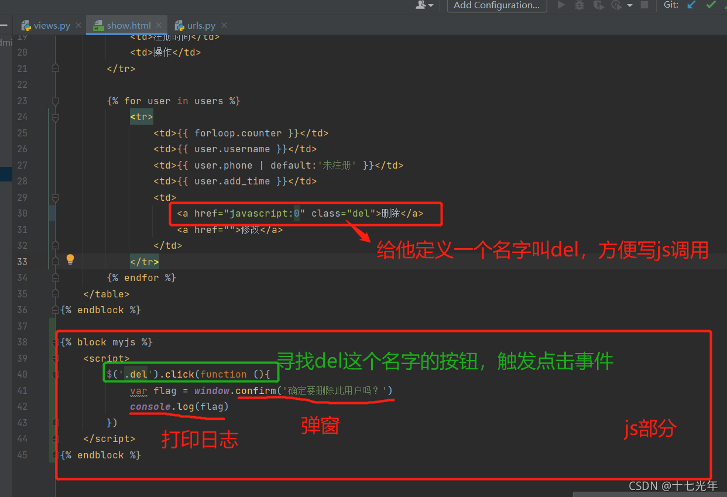Click the 'Git:' label in the toolbar
727x497 pixels.
click(671, 5)
